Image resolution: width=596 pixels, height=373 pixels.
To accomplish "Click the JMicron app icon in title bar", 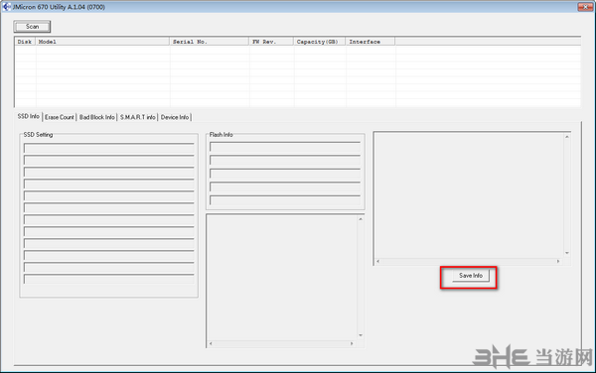I will 7,7.
